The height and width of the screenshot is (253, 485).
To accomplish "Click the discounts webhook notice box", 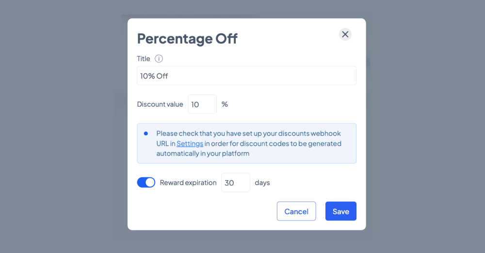I will point(246,143).
